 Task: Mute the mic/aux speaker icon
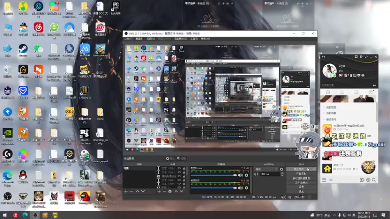(x=240, y=175)
